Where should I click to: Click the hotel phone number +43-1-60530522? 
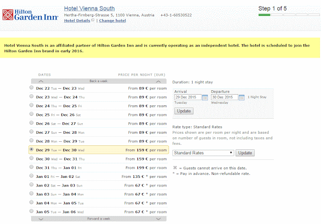pos(176,15)
